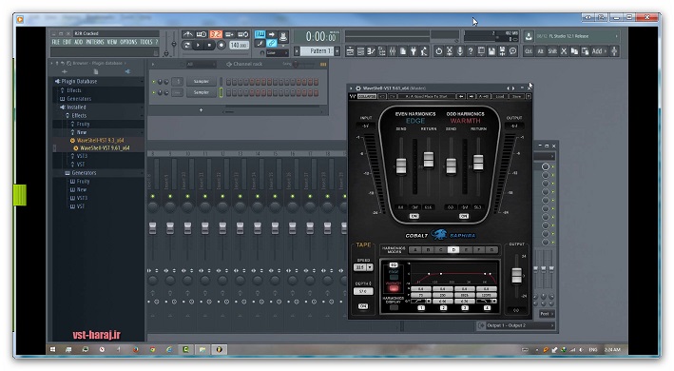
Task: Click the transport Record button
Action: [221, 45]
